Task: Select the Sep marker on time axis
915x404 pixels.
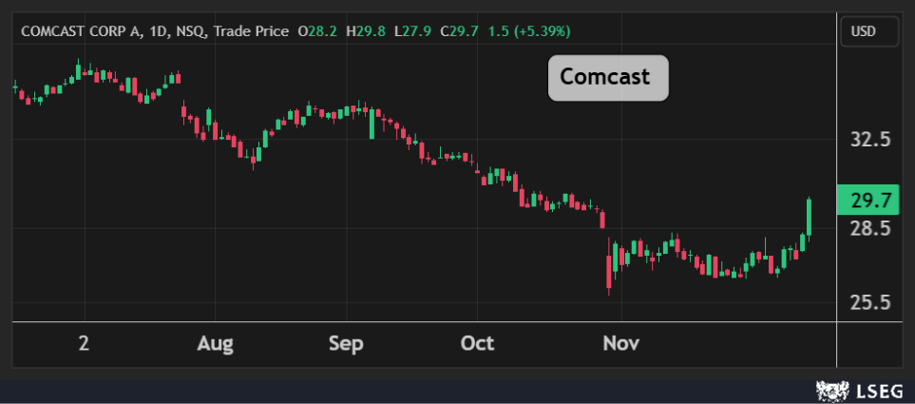Action: [x=346, y=343]
